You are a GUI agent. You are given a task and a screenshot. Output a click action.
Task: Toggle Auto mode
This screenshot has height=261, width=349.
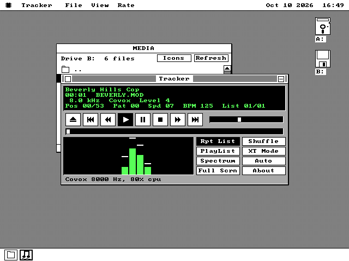pyautogui.click(x=264, y=161)
